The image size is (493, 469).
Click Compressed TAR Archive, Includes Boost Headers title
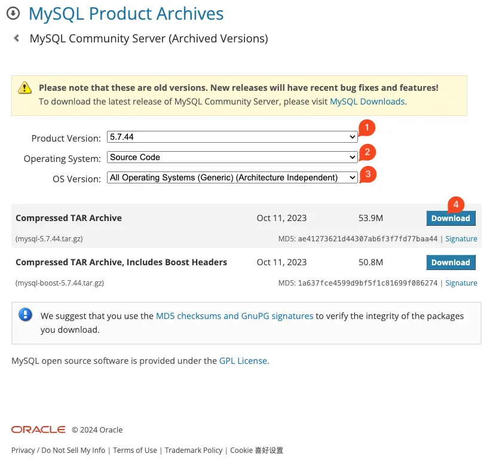pyautogui.click(x=121, y=262)
